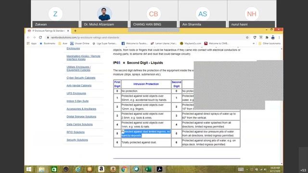Switch to Google Chrome in the taskbar

pyautogui.click(x=124, y=169)
